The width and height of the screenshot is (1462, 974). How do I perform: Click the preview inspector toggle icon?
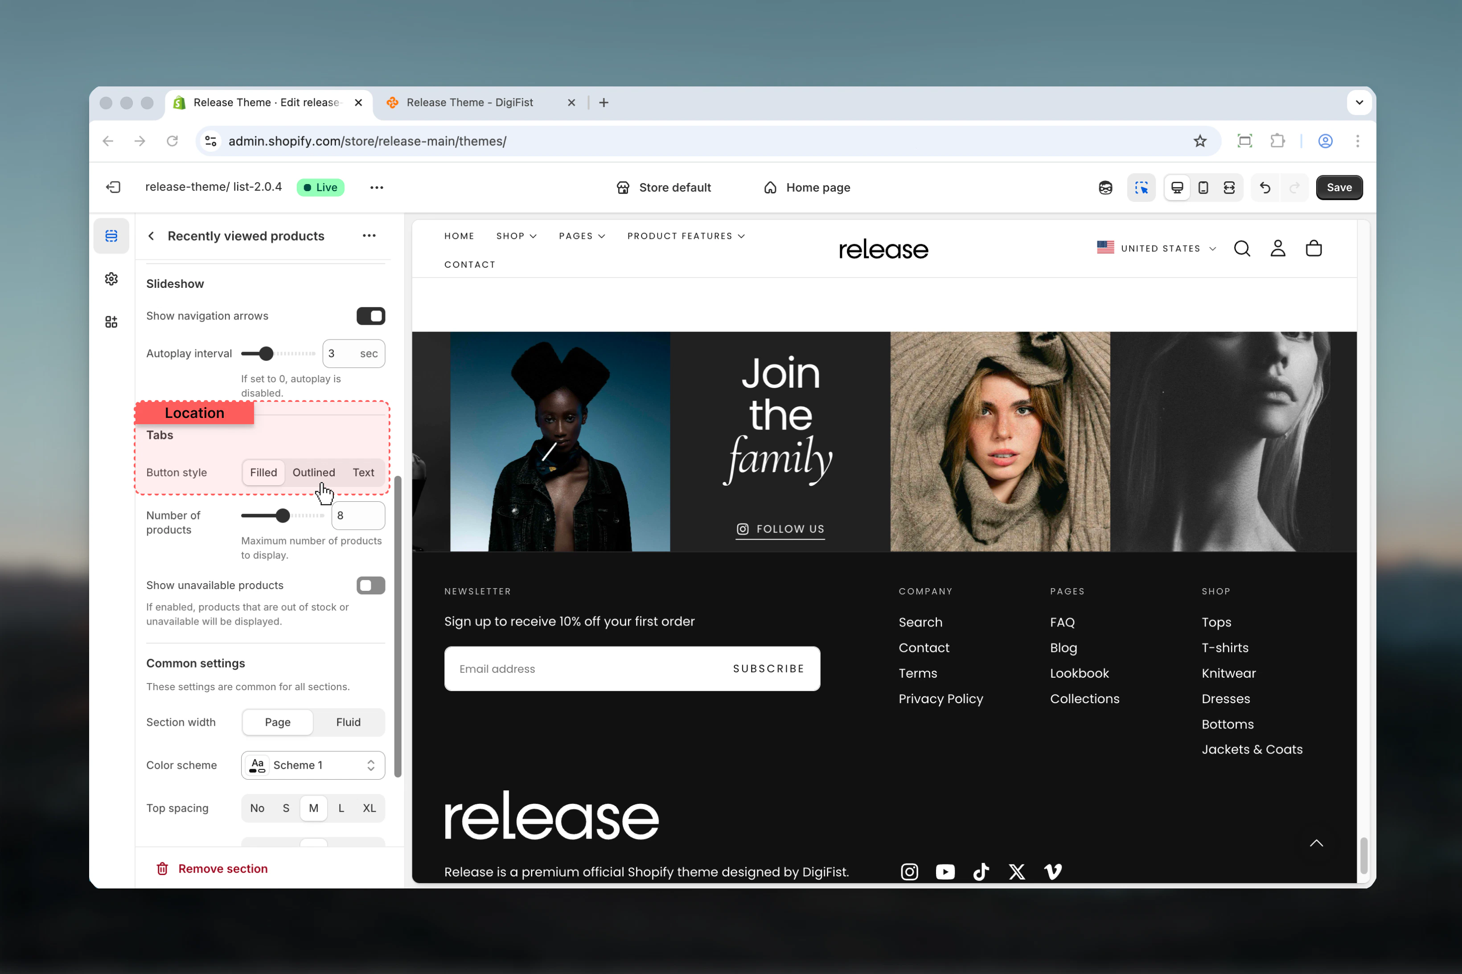pyautogui.click(x=1142, y=188)
